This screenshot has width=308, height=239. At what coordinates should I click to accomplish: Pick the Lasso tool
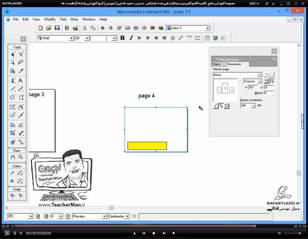(21, 63)
